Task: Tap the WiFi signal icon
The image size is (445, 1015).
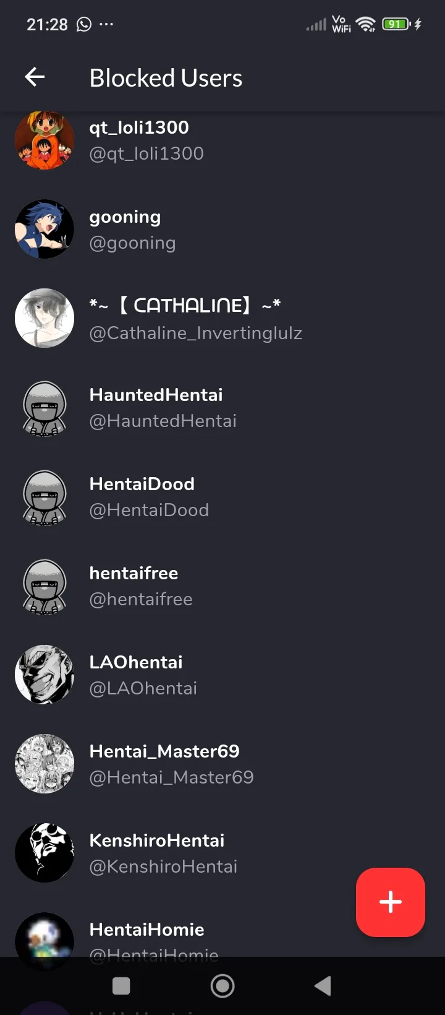Action: (x=365, y=24)
